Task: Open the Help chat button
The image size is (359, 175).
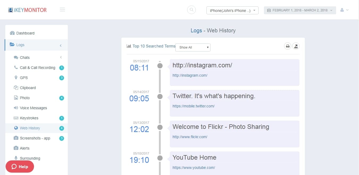Action: tap(20, 167)
